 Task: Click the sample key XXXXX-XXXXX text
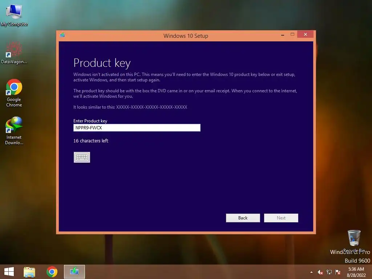pos(151,107)
